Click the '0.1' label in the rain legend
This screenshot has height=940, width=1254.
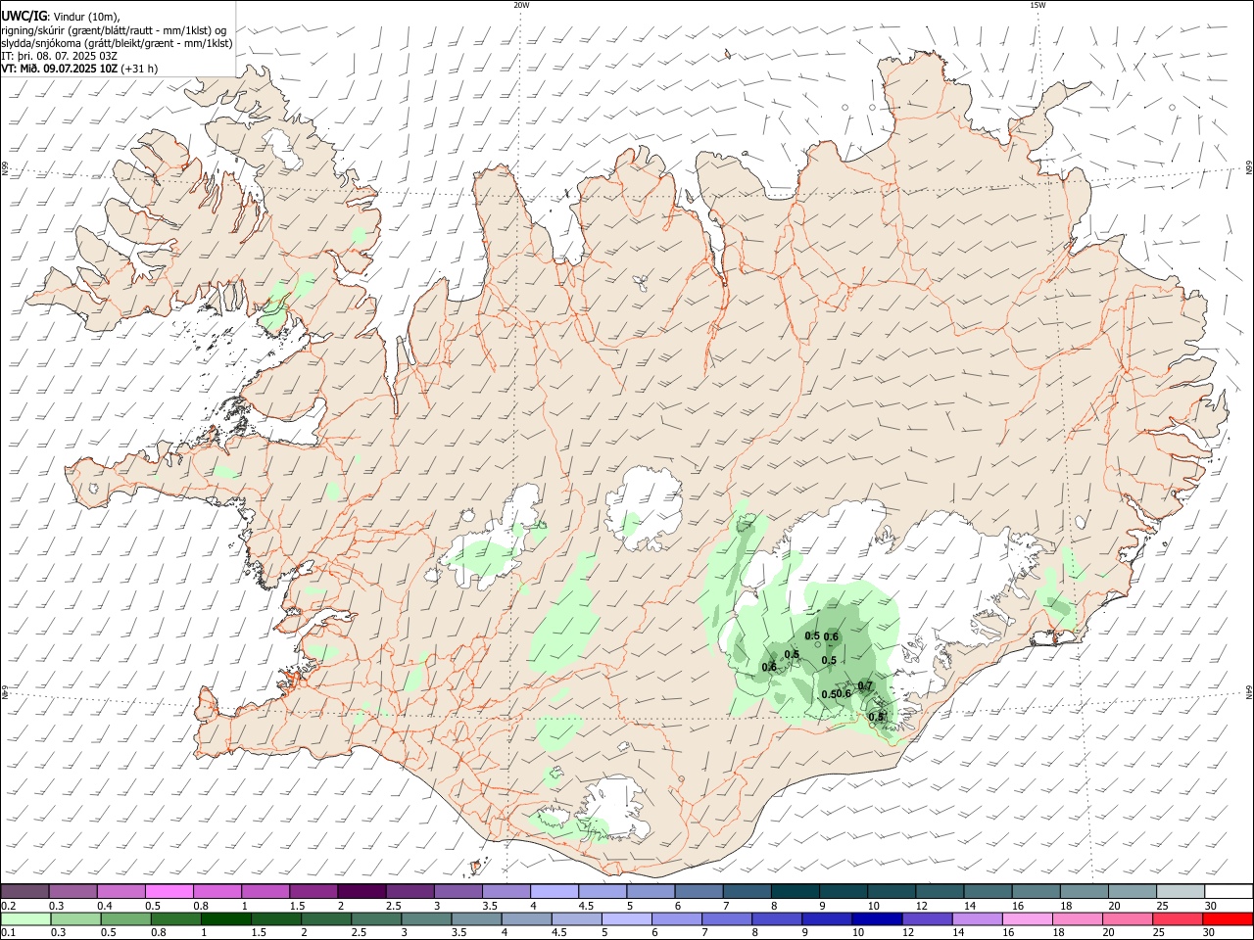click(x=8, y=933)
